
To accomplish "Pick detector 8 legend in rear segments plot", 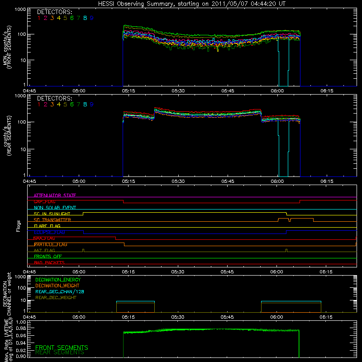I will point(85,105).
